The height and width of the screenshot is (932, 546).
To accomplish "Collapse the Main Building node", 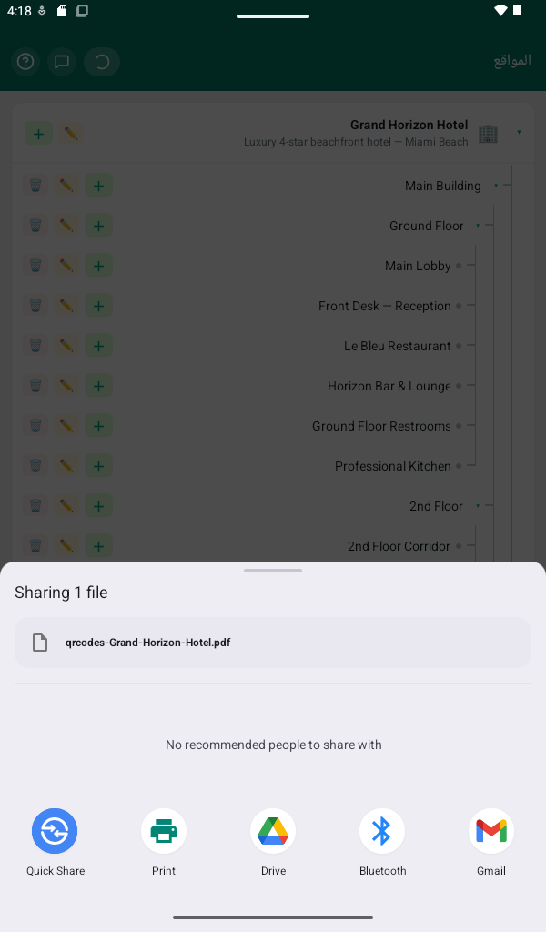I will click(496, 186).
